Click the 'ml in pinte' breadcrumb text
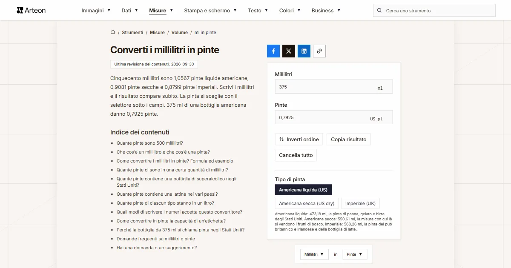Image resolution: width=511 pixels, height=268 pixels. pos(205,32)
